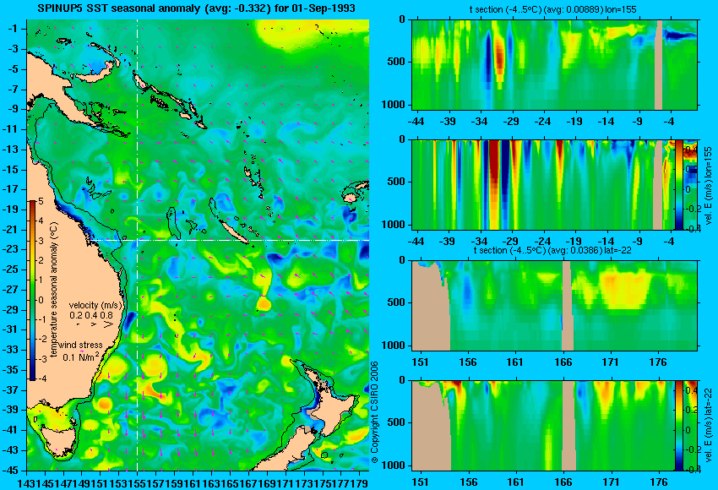Screen dimensions: 718x490
Task: Click the SPINUP5 SST seasonal anomaly title
Action: pos(197,8)
